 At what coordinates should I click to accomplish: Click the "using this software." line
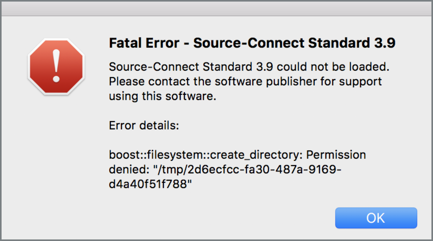point(162,96)
